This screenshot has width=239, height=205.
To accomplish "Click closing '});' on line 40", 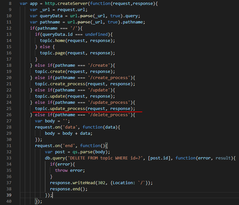I will (38, 201).
